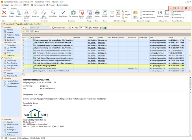This screenshot has height=140, width=192.
Task: Open the Administration menu
Action: pos(62,5)
